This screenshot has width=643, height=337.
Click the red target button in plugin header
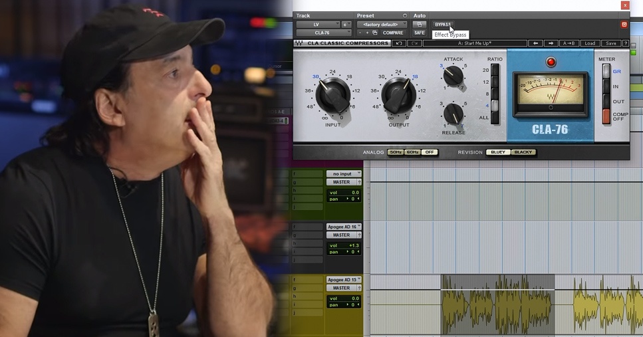tap(624, 25)
